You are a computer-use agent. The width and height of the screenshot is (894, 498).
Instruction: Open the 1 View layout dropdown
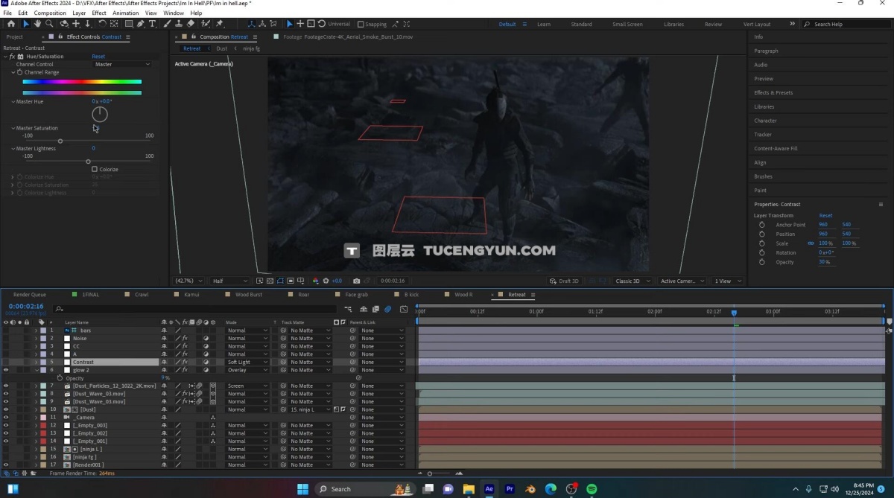point(728,281)
